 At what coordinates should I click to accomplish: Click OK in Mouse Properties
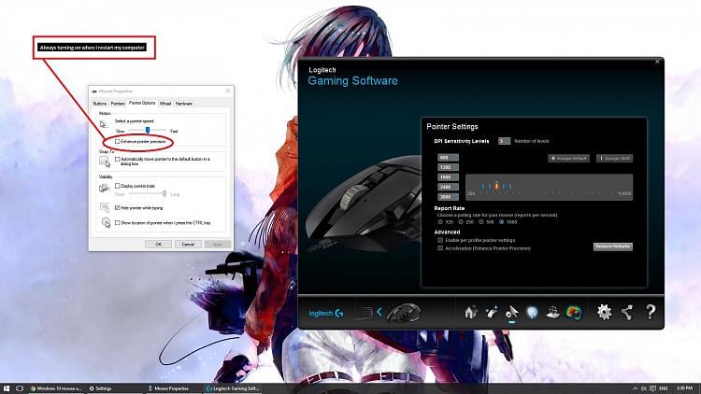158,245
